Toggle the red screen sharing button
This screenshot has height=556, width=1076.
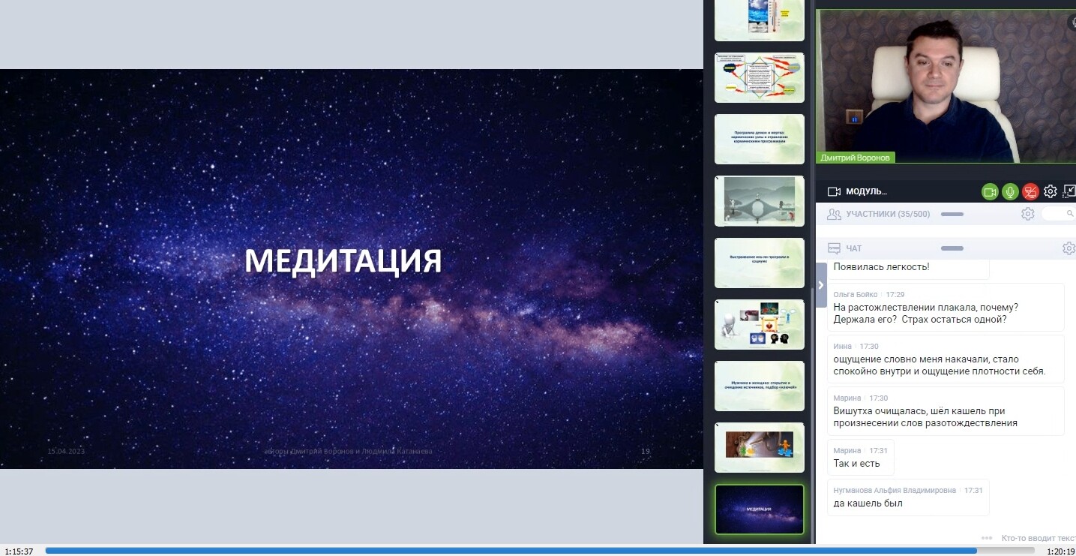(x=1030, y=192)
